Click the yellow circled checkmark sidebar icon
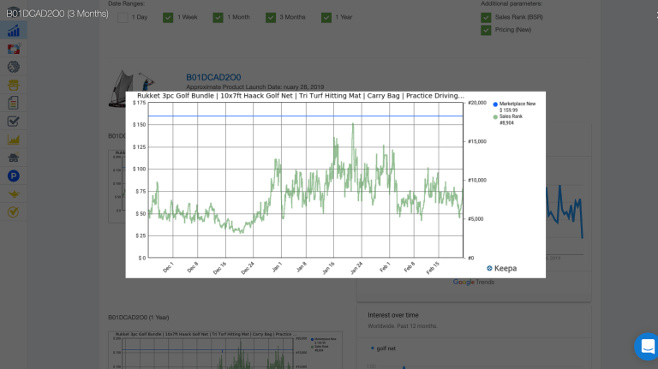 (x=14, y=212)
